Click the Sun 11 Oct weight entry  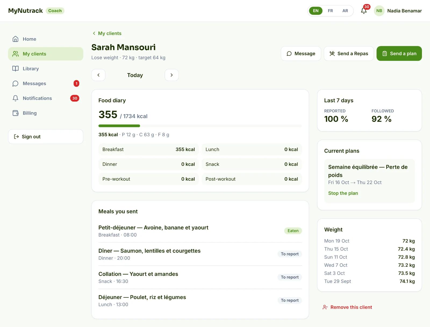click(x=369, y=257)
